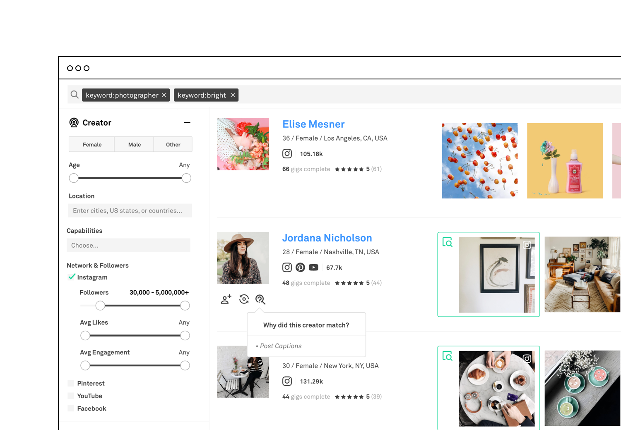The height and width of the screenshot is (430, 621).
Task: Click the framed artwork post image
Action: [497, 275]
